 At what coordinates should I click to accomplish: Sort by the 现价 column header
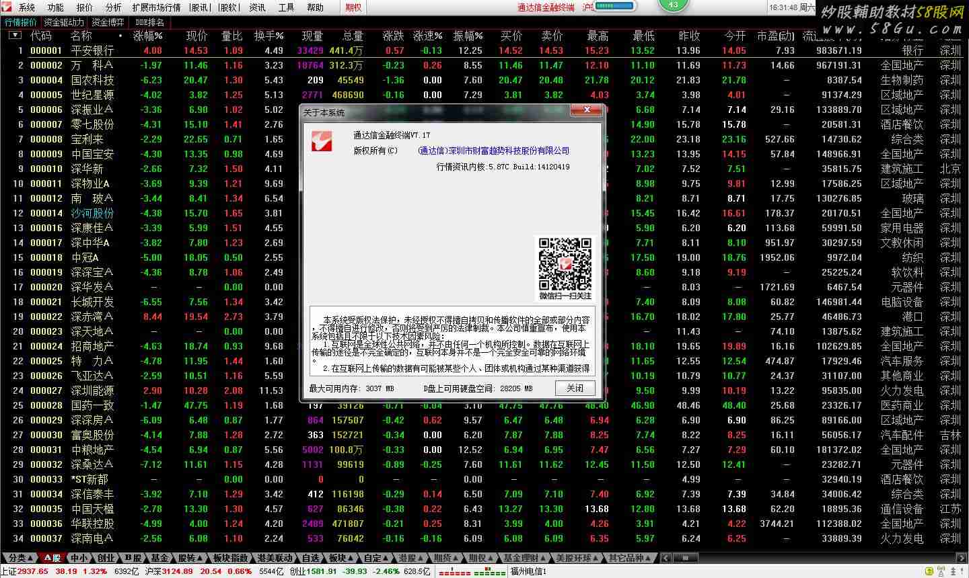(196, 35)
